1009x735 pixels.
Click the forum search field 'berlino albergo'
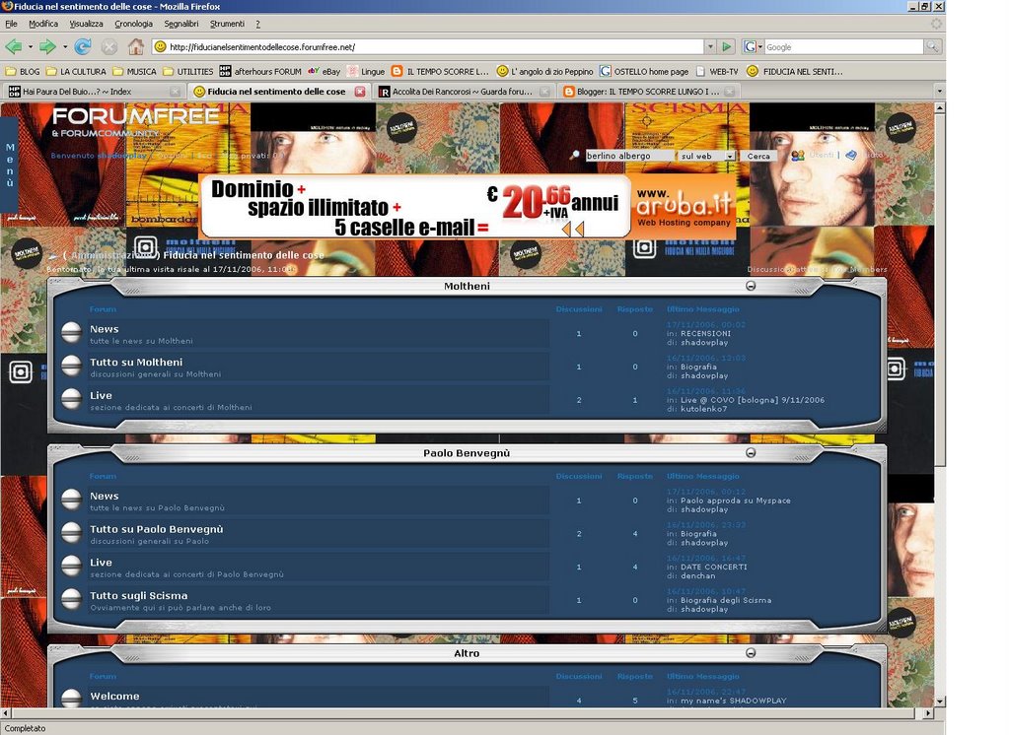point(629,156)
